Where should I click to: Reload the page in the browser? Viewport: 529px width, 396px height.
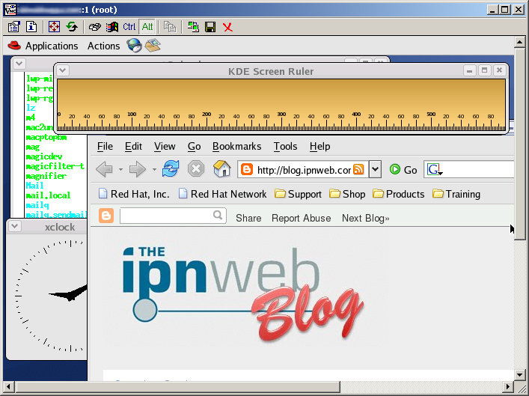pyautogui.click(x=171, y=169)
